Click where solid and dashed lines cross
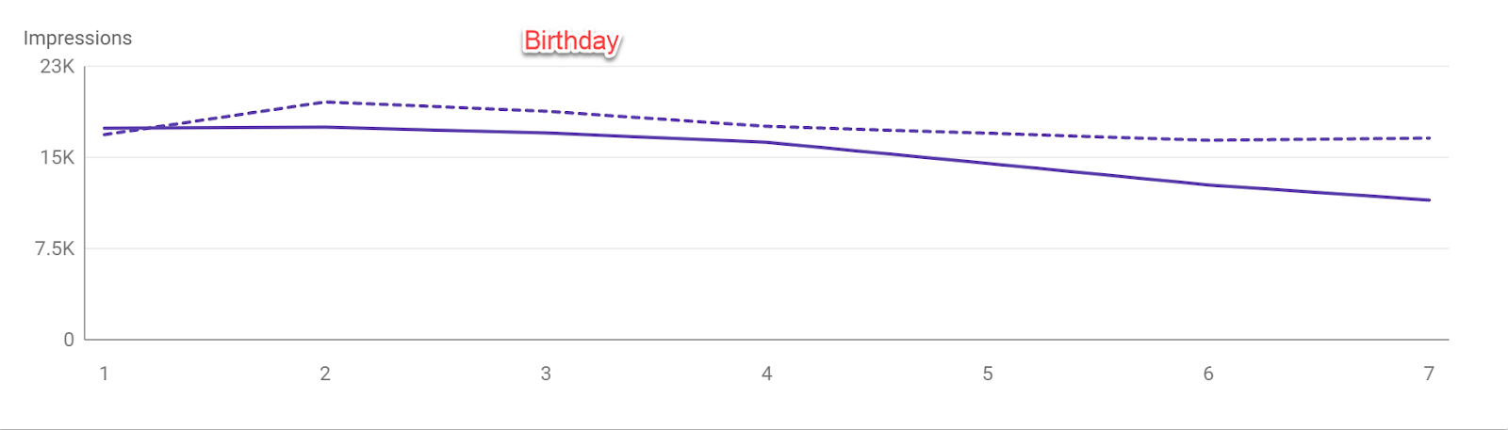The image size is (1508, 430). point(150,128)
